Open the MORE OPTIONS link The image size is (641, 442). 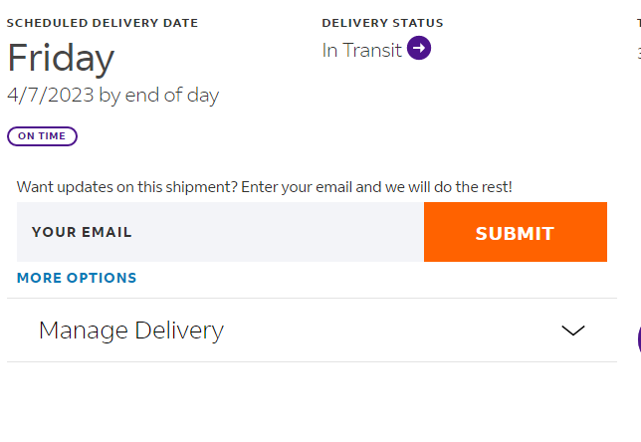[77, 278]
